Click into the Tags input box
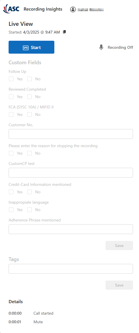Screen dimensions: 139x333 tap(71, 269)
